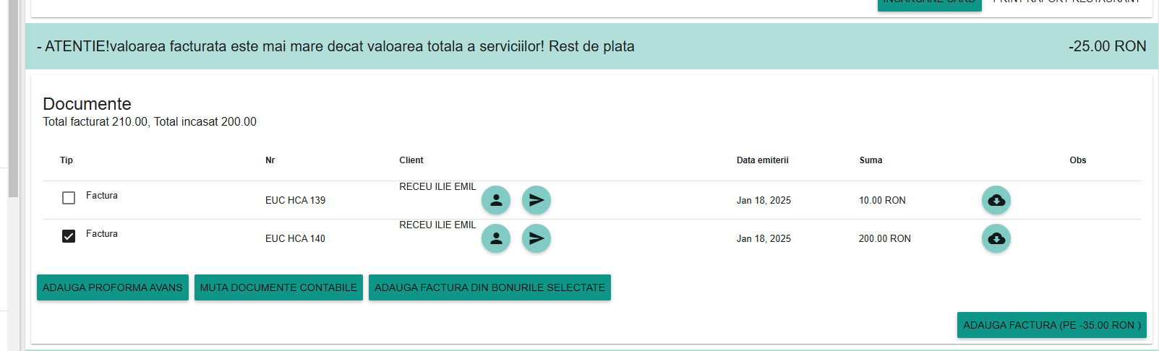Click the vertical scrollbar on the left
The image size is (1159, 351).
click(x=13, y=98)
